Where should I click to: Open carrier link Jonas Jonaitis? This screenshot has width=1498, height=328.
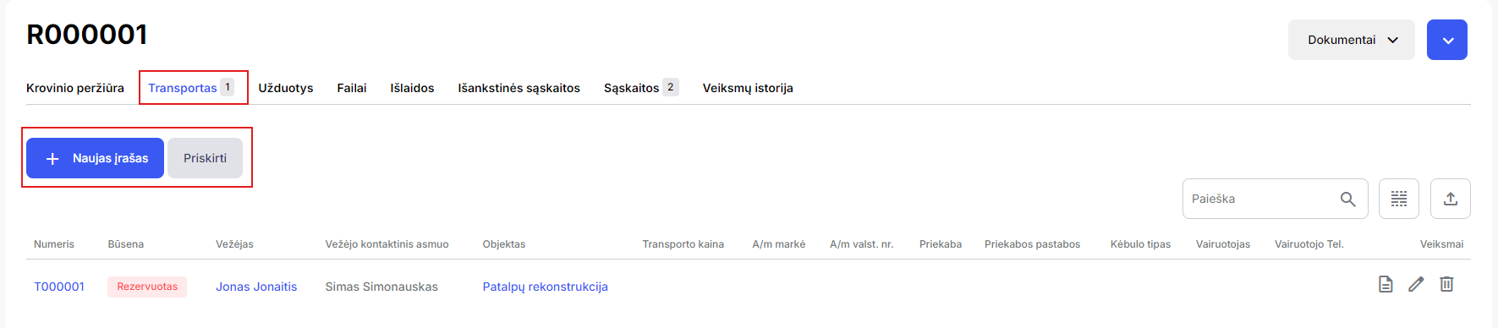coord(256,287)
